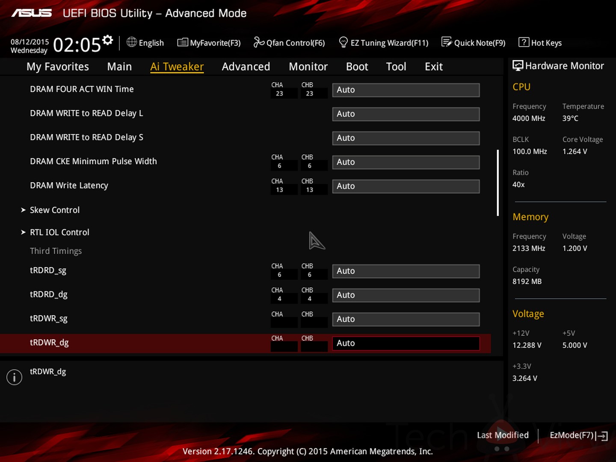616x462 pixels.
Task: Show Hot Keys list
Action: pyautogui.click(x=546, y=43)
